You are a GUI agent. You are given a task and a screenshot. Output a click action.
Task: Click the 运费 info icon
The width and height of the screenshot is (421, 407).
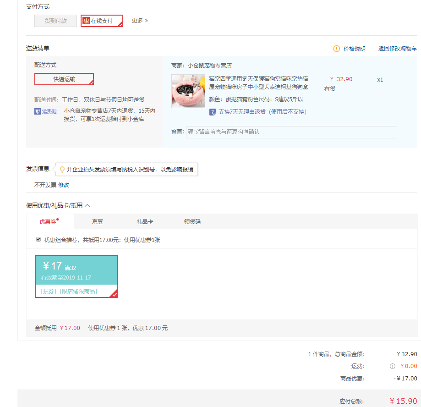(x=392, y=366)
